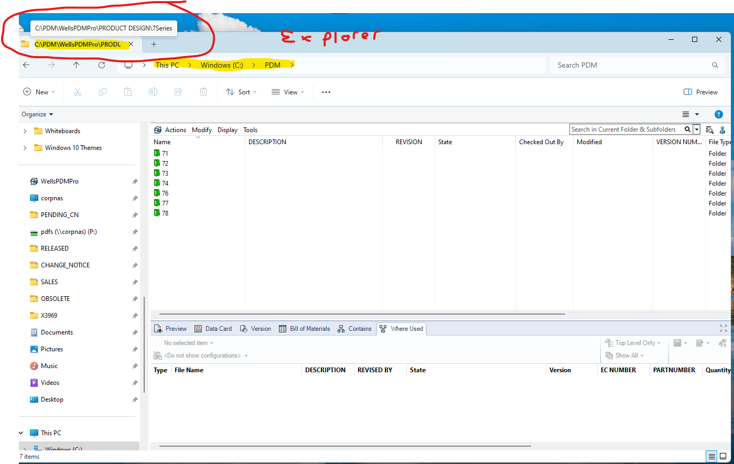The height and width of the screenshot is (464, 734).
Task: Open the WellsPDMPro sidebar entry
Action: pyautogui.click(x=59, y=181)
